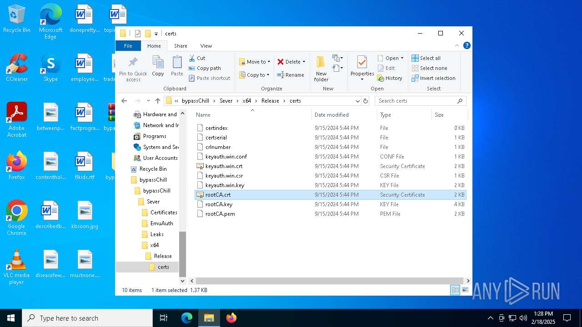Sort by Date modified column header
Screen dimensions: 582x327
tap(344, 115)
